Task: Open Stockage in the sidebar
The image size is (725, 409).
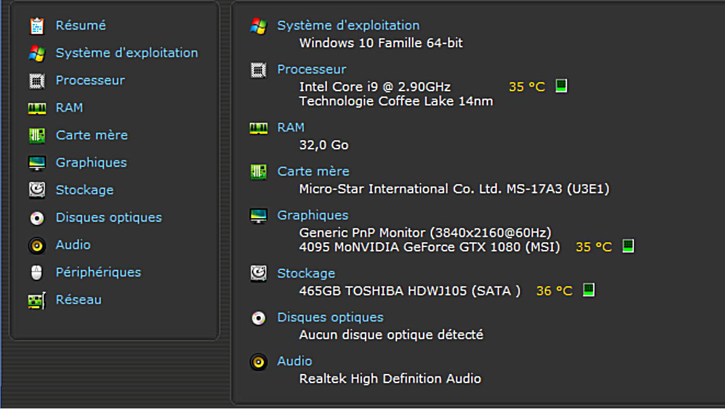Action: pos(85,190)
